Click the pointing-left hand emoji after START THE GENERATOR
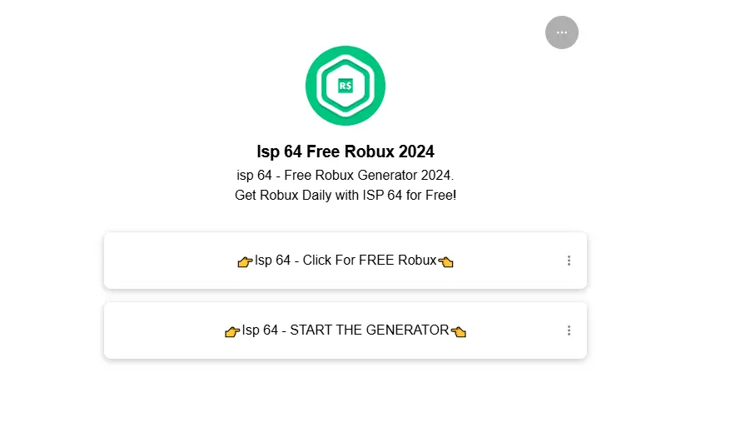 point(459,331)
